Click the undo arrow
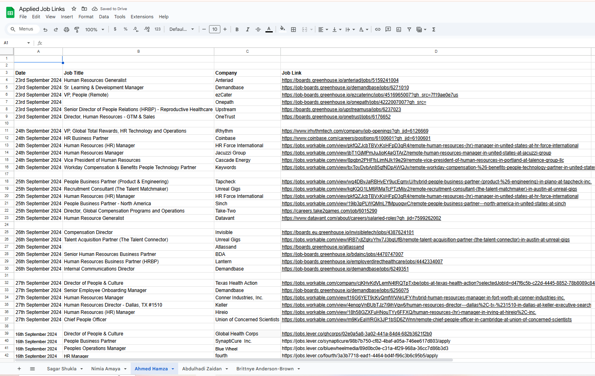This screenshot has width=595, height=376. pyautogui.click(x=45, y=30)
